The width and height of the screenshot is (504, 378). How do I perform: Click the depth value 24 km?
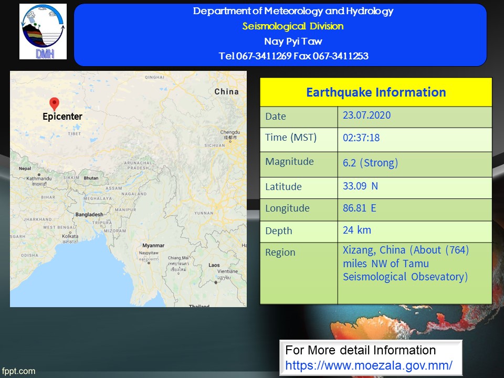pos(357,230)
